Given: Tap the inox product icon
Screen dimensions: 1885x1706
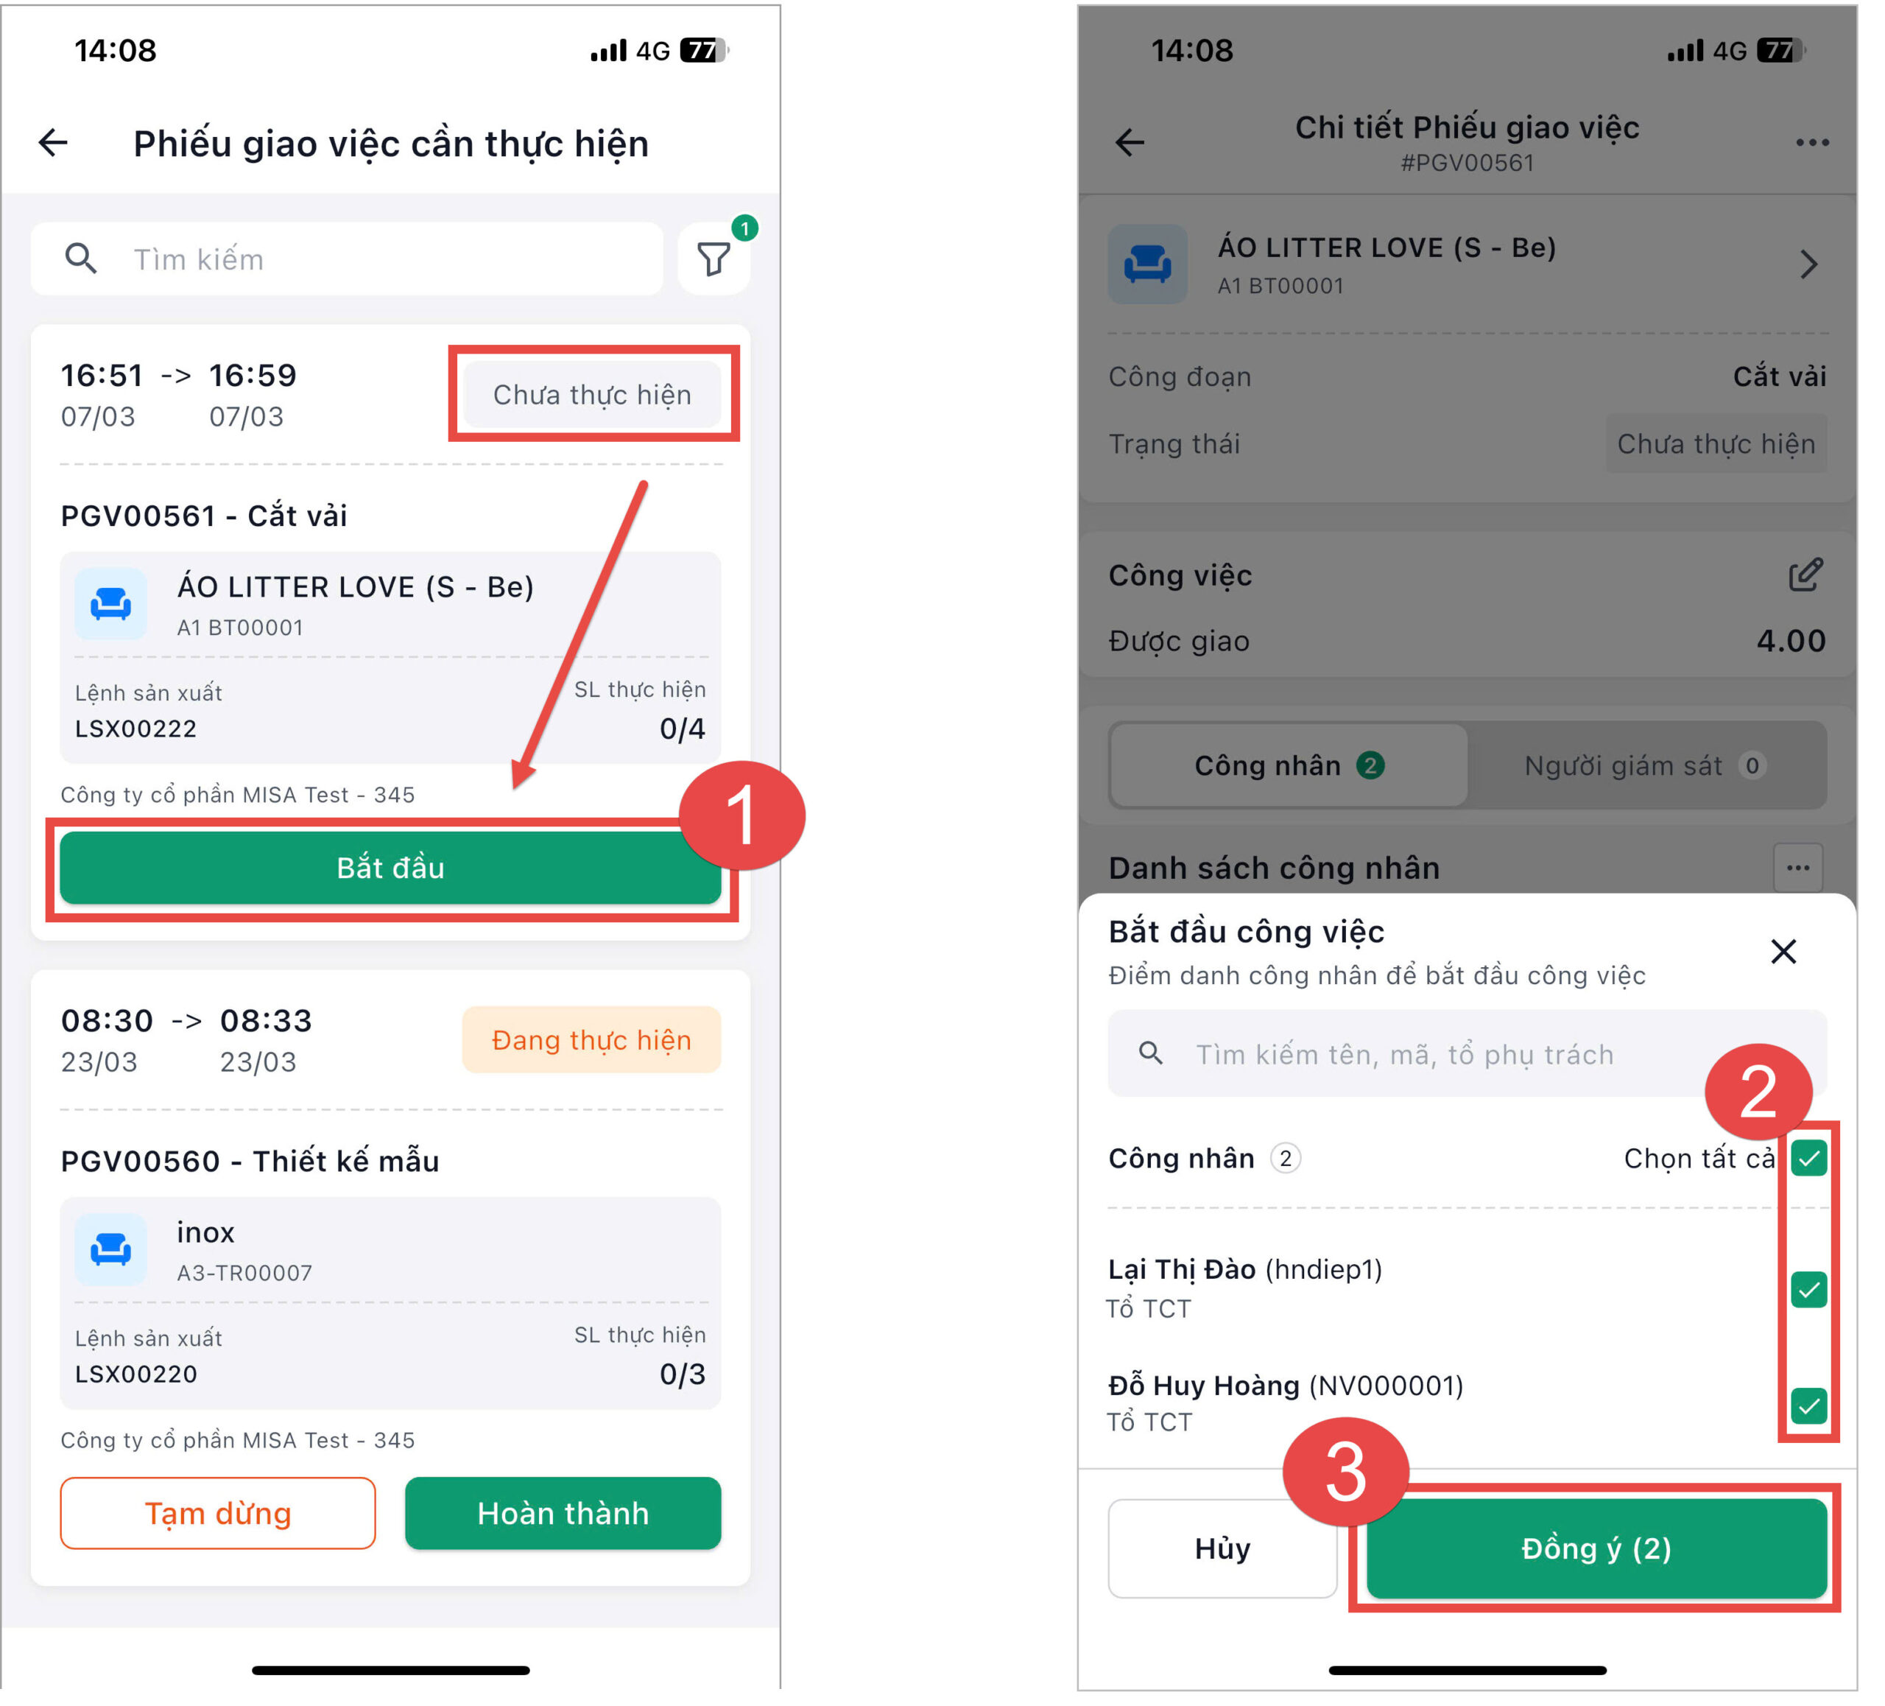Looking at the screenshot, I should (x=111, y=1249).
